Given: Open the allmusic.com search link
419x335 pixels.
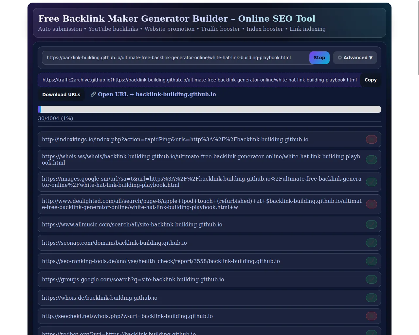Looking at the screenshot, I should click(x=132, y=224).
